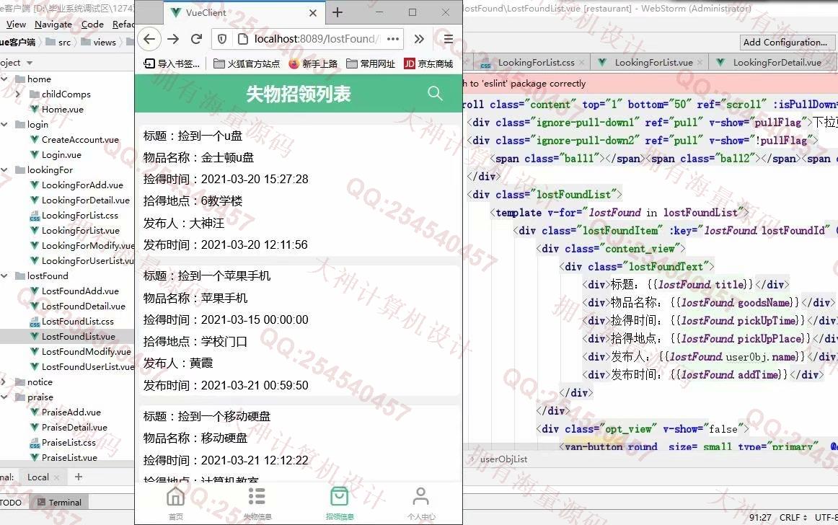Screen dimensions: 838x525
Task: Open LookingForModify.vue file
Action: click(88, 245)
